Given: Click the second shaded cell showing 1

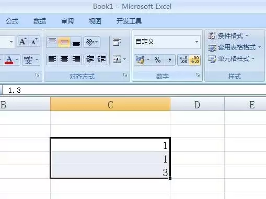Looking at the screenshot, I should tap(110, 158).
